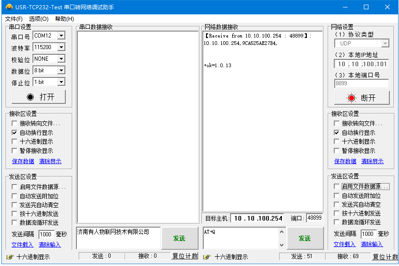399x266 pixels.
Task: Click the hand icon beside network 十六进制显示
Action: click(x=207, y=257)
